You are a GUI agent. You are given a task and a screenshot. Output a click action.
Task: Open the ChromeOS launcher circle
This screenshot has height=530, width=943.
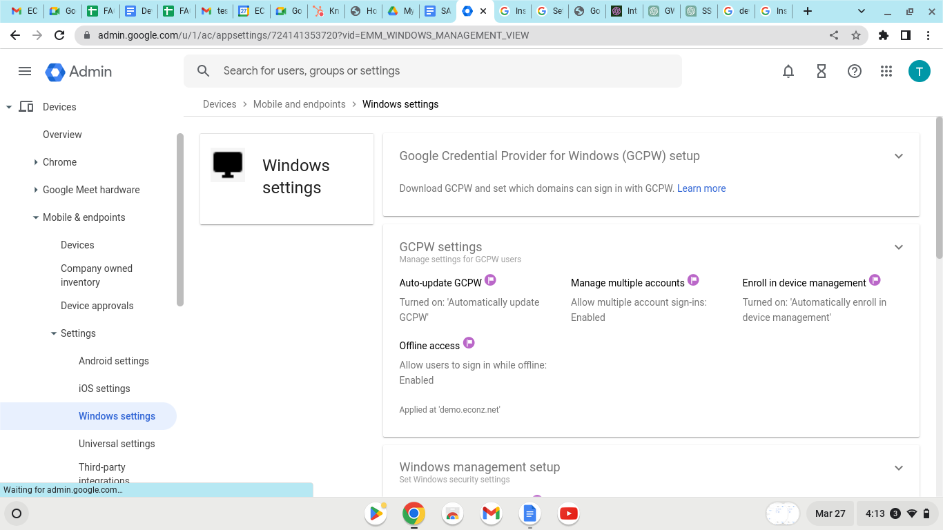(x=17, y=513)
